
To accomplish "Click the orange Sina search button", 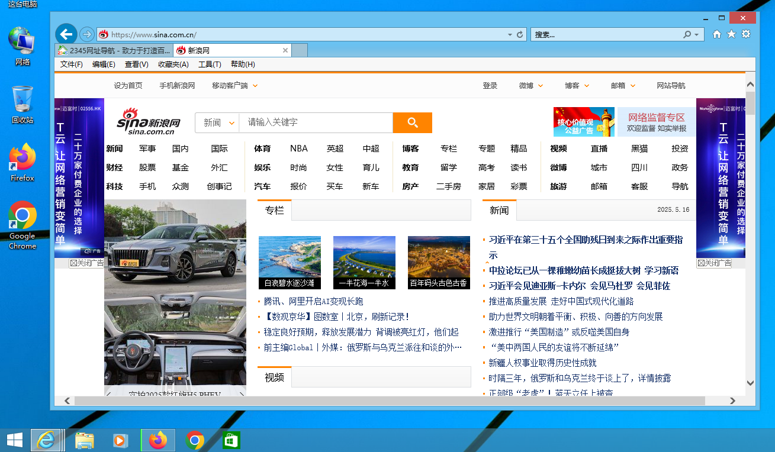I will pyautogui.click(x=413, y=122).
